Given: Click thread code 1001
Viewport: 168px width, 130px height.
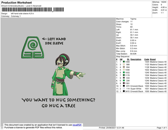Looking at the screenshot, I should coord(147,89).
